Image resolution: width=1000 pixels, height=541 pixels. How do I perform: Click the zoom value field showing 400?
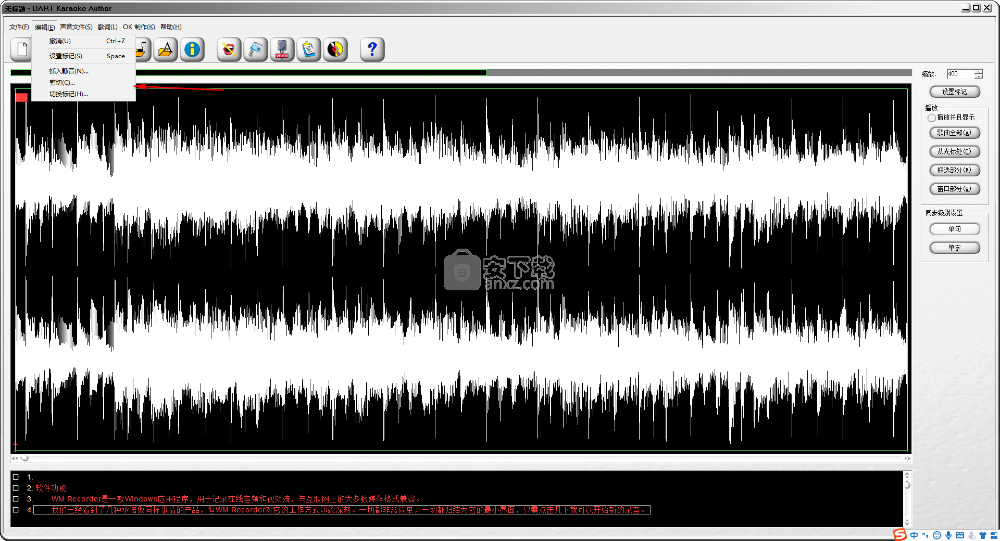(x=960, y=74)
